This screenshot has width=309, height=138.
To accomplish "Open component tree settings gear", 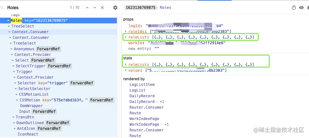I will [115, 8].
